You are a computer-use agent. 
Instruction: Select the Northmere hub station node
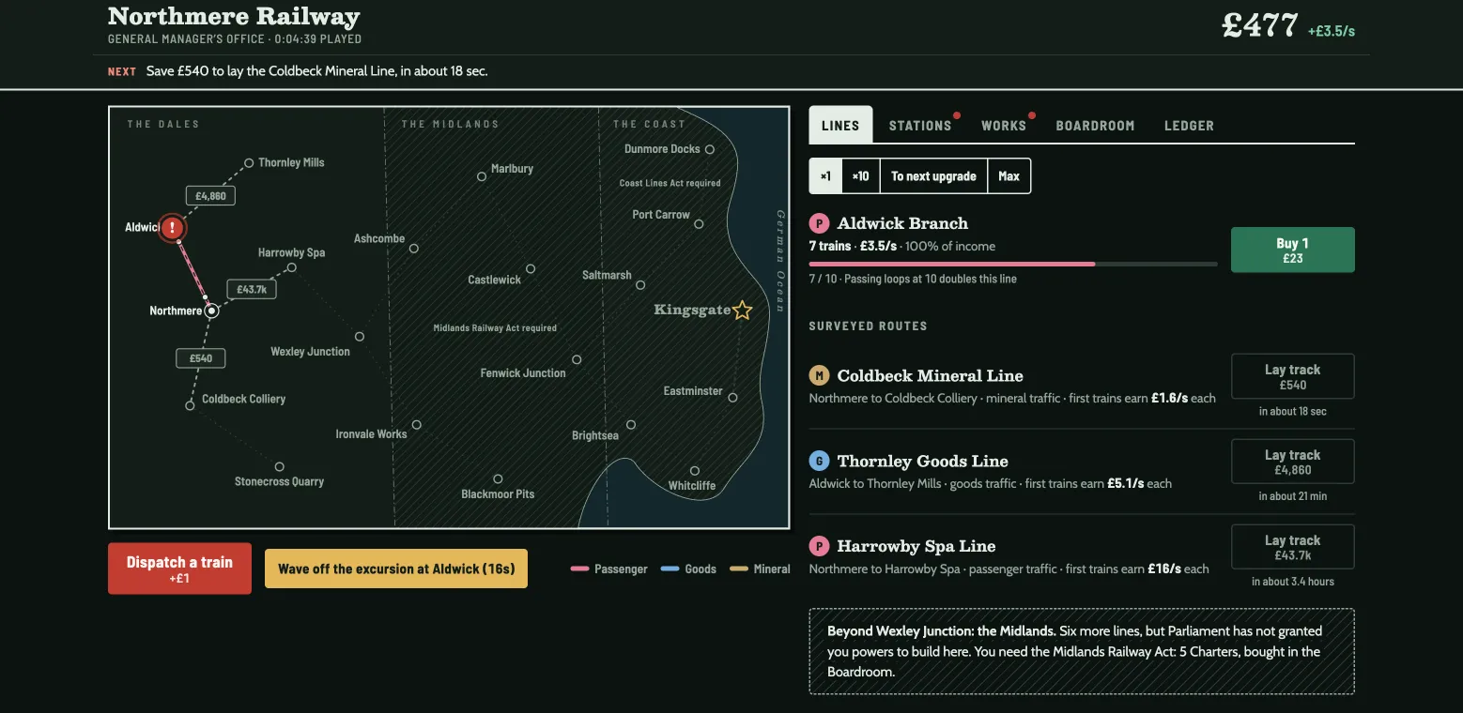coord(212,311)
